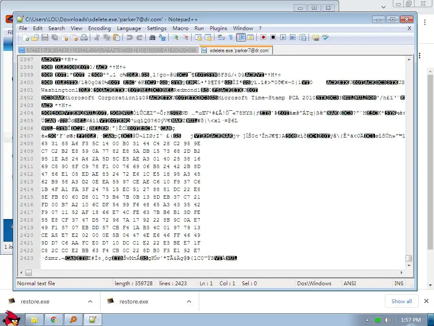Click the horizontal scrollbar thumb
This screenshot has width=434, height=326.
28,273
